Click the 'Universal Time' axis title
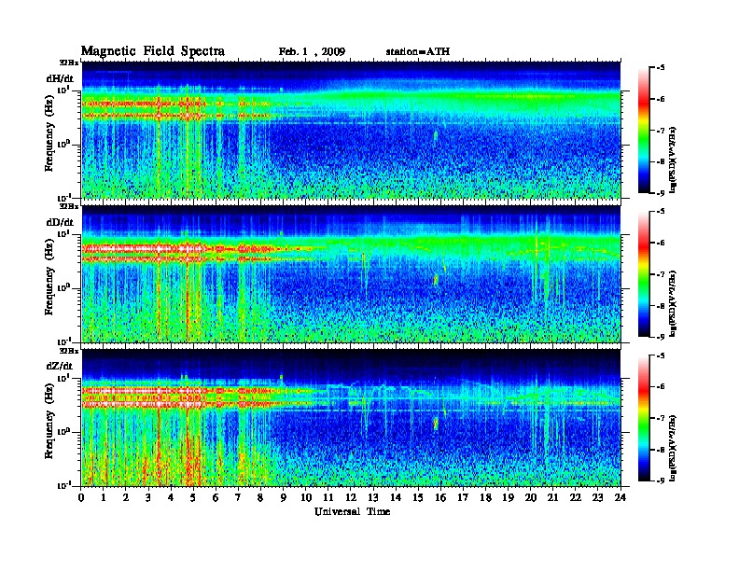The height and width of the screenshot is (571, 739). (x=352, y=511)
